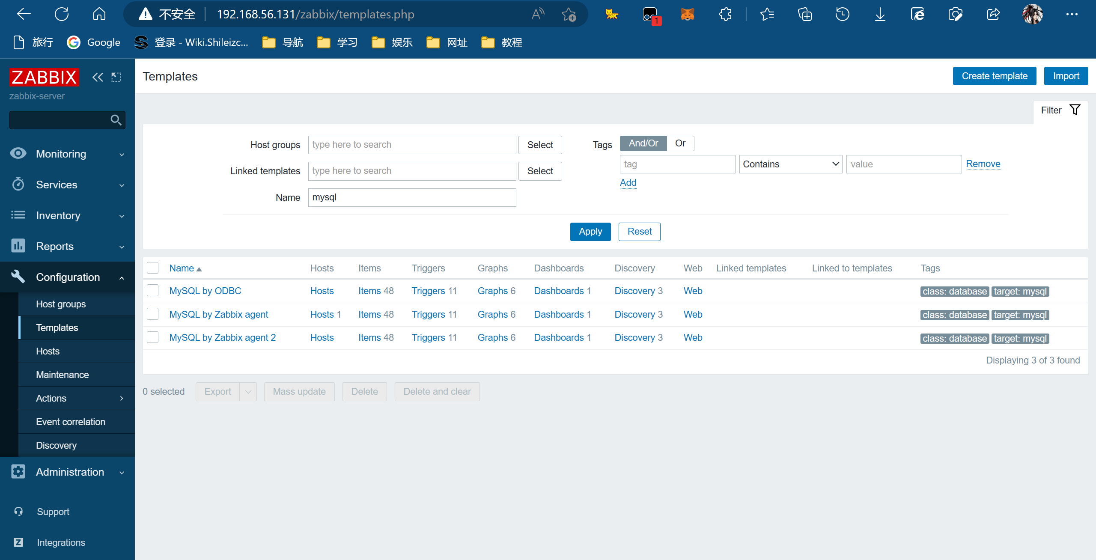Click the Filter funnel icon

(x=1075, y=110)
